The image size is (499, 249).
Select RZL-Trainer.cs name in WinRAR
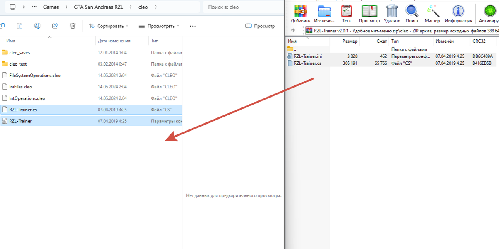pos(307,63)
